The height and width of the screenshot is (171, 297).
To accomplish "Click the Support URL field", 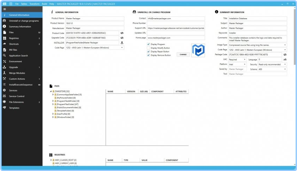I will [176, 28].
